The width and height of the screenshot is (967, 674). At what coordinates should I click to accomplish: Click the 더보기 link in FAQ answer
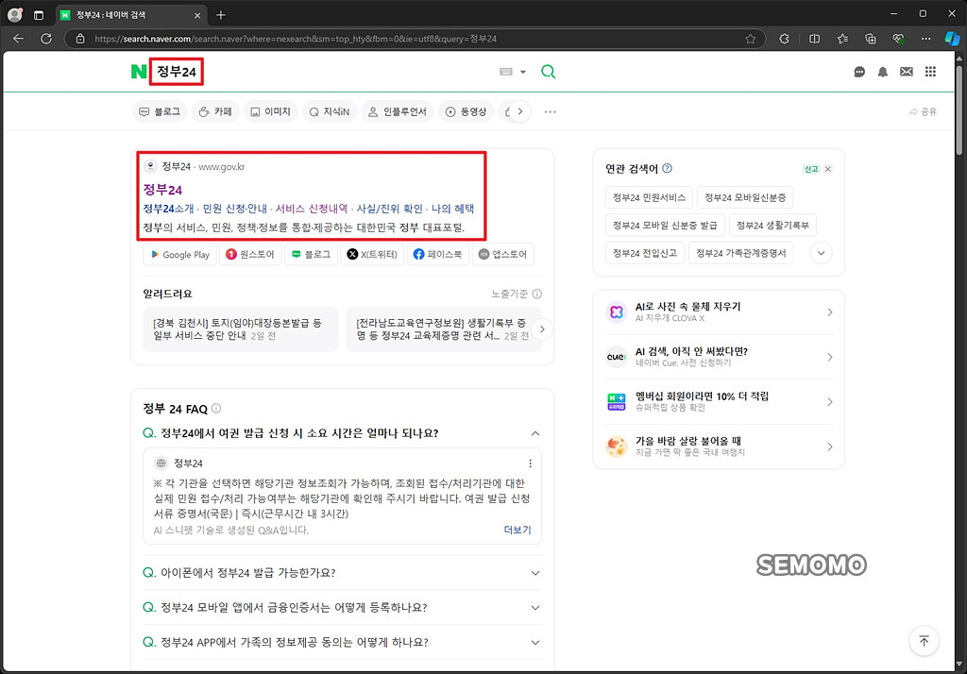coord(517,530)
